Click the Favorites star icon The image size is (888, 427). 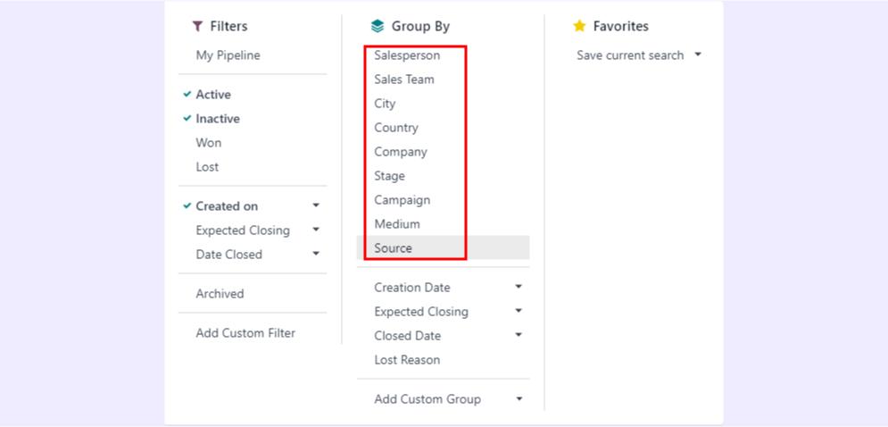tap(579, 27)
